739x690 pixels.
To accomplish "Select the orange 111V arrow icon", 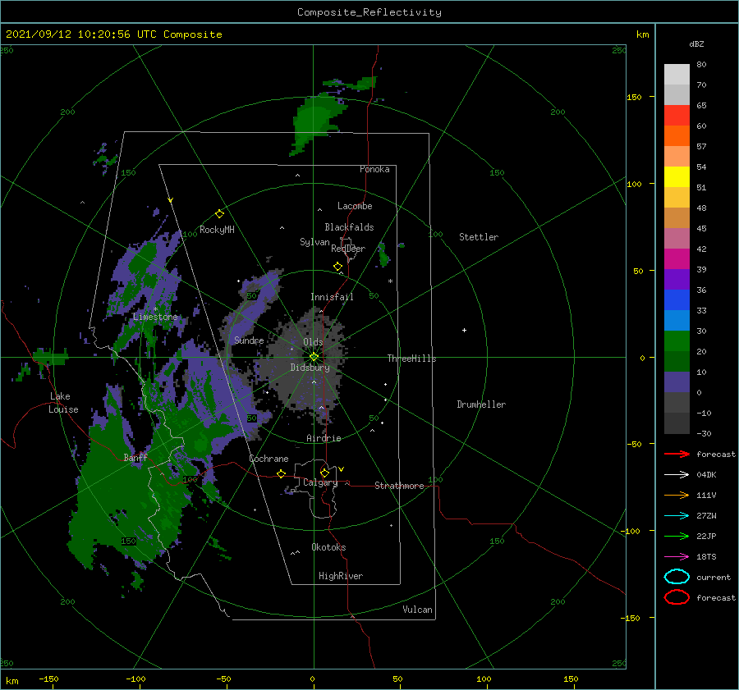I will 677,495.
